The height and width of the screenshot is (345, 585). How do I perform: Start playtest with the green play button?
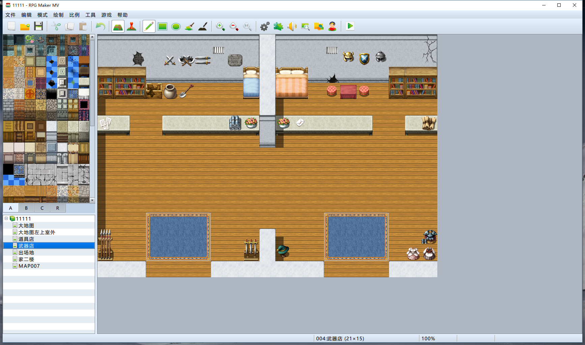tap(350, 26)
